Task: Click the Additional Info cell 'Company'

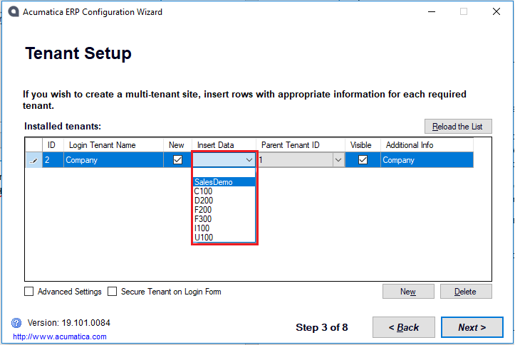Action: (427, 160)
